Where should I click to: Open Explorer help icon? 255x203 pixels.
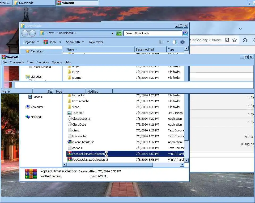(x=182, y=42)
